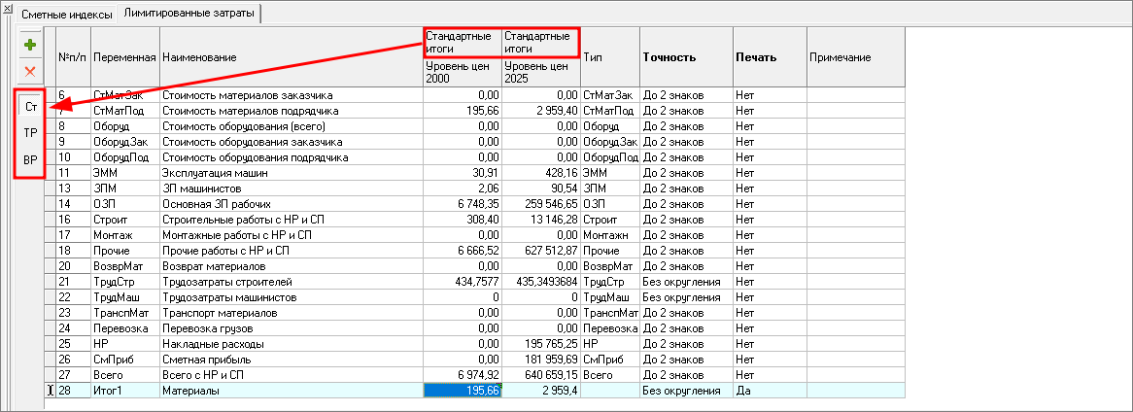Open the ТР side tab
This screenshot has height=412, width=1133.
tap(31, 133)
